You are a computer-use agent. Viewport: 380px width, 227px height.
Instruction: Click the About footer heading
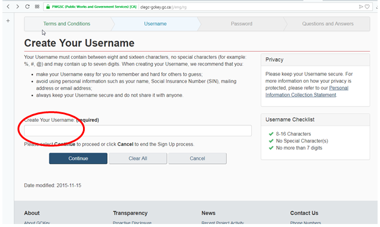(32, 213)
